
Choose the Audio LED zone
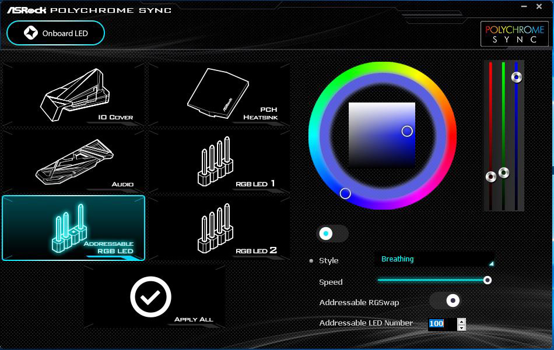click(x=73, y=161)
